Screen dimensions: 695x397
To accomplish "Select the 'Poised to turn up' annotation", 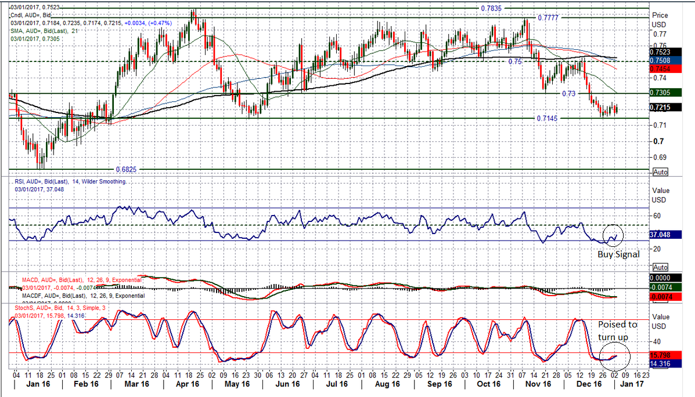I will pos(618,331).
